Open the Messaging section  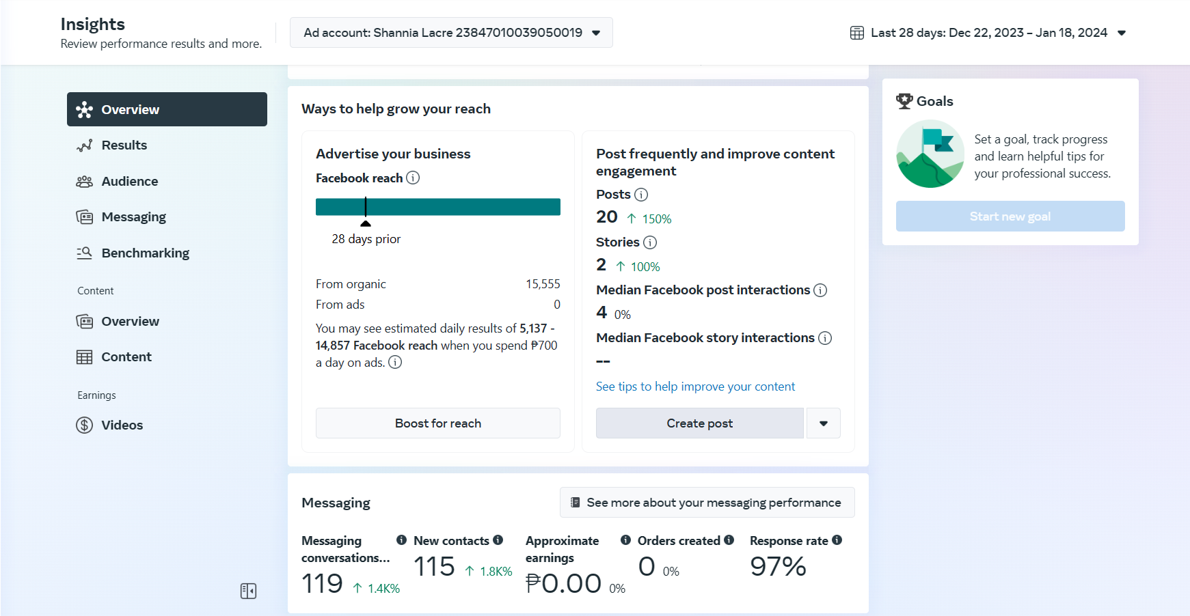pos(167,217)
